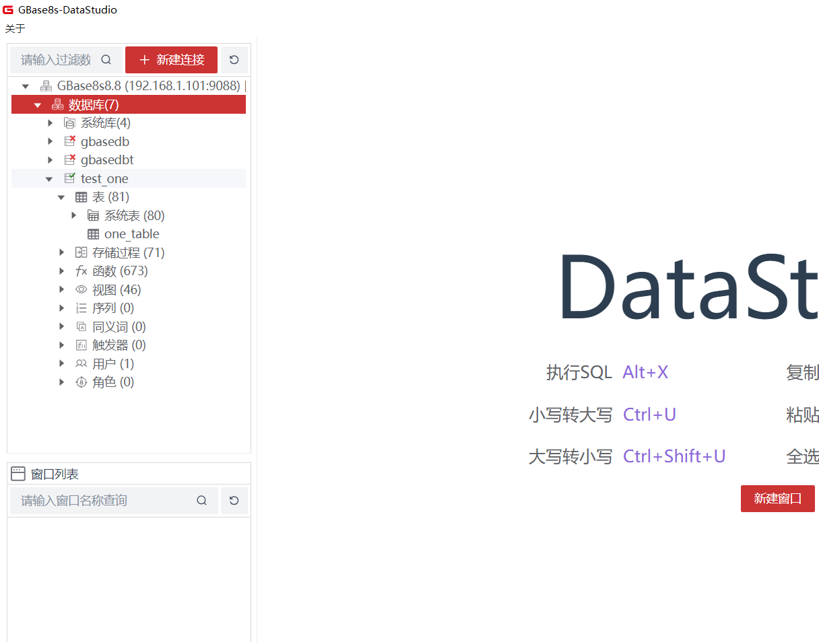The image size is (819, 642).
Task: Collapse the 数据库(7) node arrow
Action: point(38,105)
